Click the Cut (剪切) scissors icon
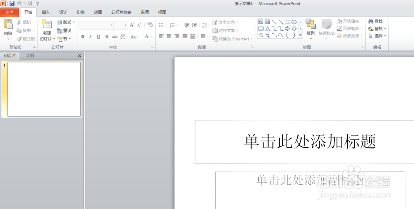414x209 pixels. 19,22
